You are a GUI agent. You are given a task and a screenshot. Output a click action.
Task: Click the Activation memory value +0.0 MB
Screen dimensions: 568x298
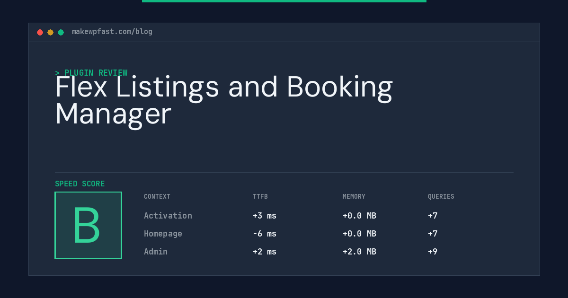click(x=359, y=216)
